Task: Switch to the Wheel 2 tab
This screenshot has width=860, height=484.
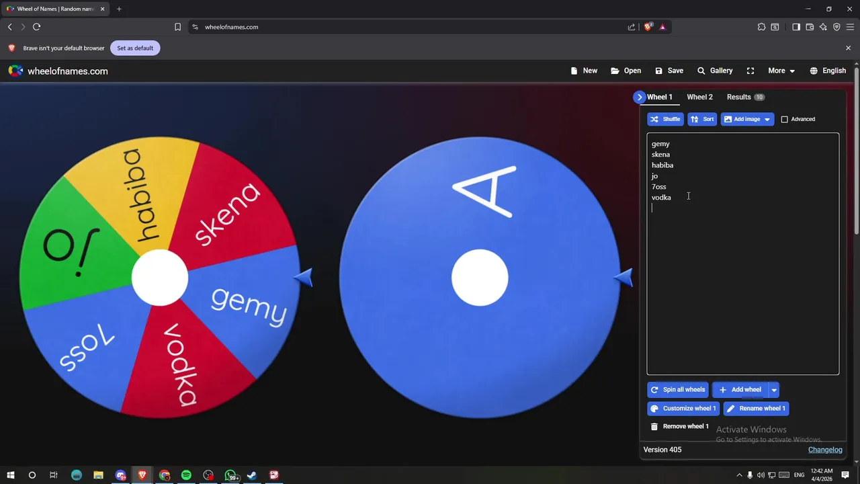Action: [699, 97]
